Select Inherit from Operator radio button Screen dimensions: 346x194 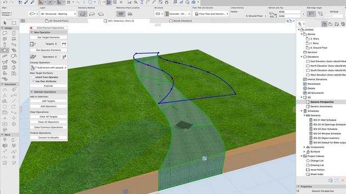pyautogui.click(x=34, y=77)
